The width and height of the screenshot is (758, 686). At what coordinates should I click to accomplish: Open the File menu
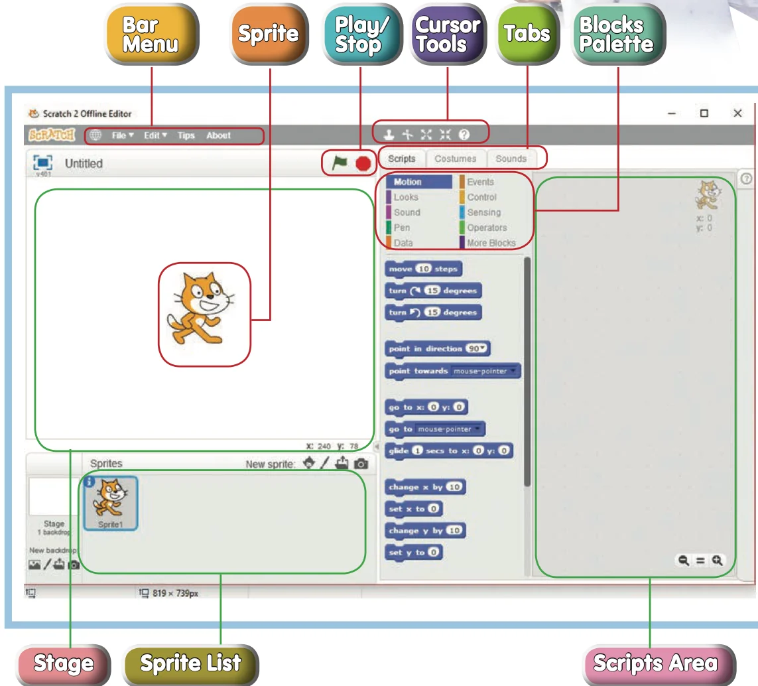[x=122, y=135]
